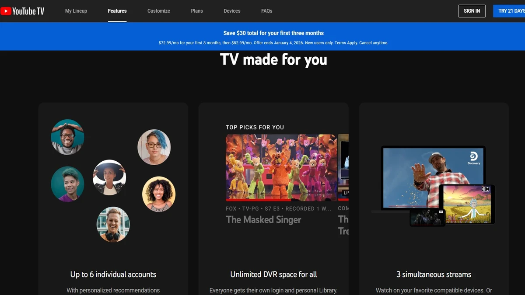525x295 pixels.
Task: Click the TRY 21 DAYS button
Action: (511, 11)
